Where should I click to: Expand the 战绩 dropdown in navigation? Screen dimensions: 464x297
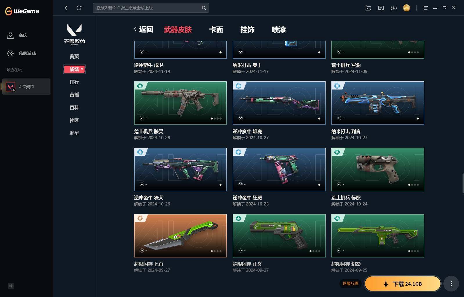[x=74, y=69]
